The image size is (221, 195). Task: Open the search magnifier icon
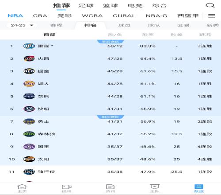point(210,6)
